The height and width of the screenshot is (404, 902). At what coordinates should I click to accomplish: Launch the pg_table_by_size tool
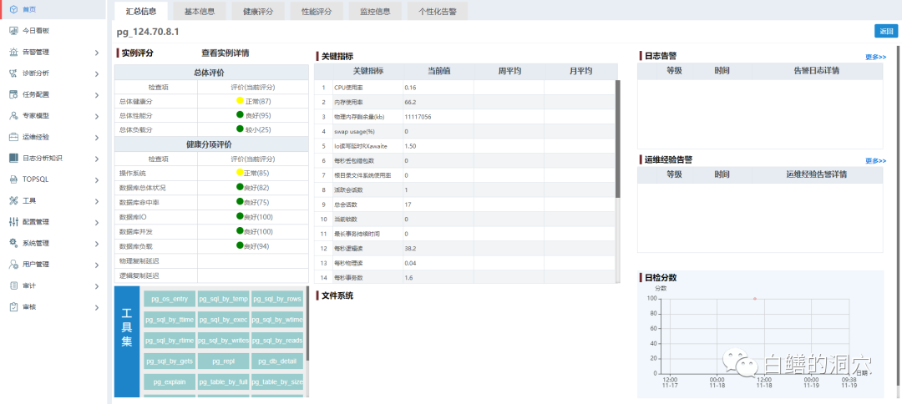pyautogui.click(x=277, y=381)
